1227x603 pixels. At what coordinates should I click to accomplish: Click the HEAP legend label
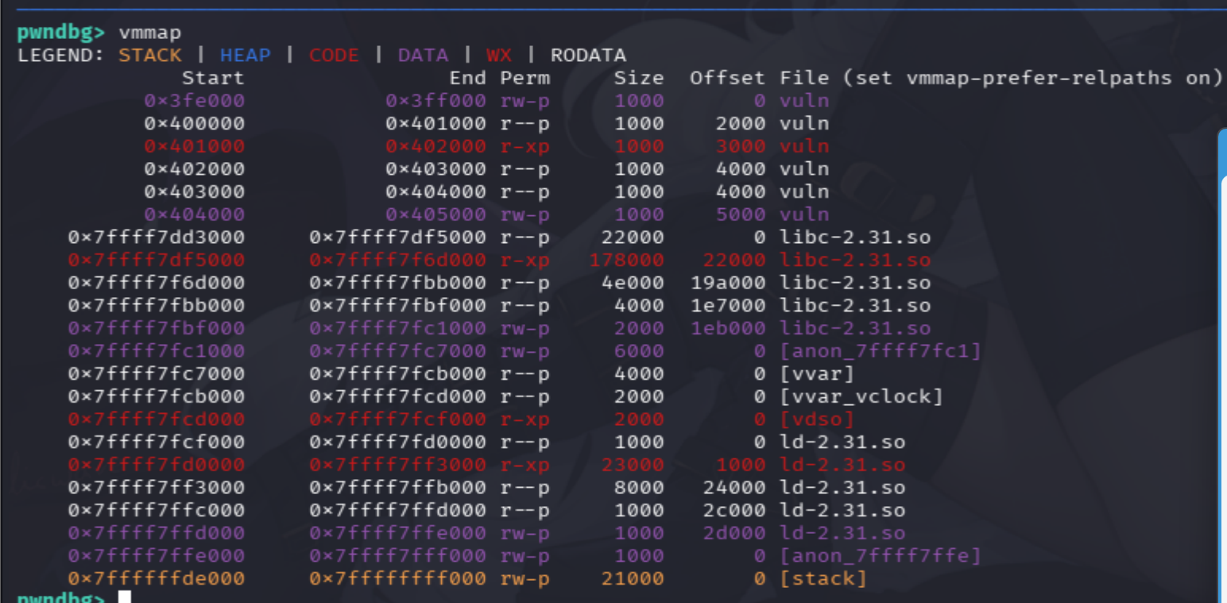tap(245, 55)
